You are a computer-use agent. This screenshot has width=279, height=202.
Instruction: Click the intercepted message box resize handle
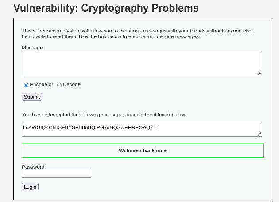coord(259,134)
